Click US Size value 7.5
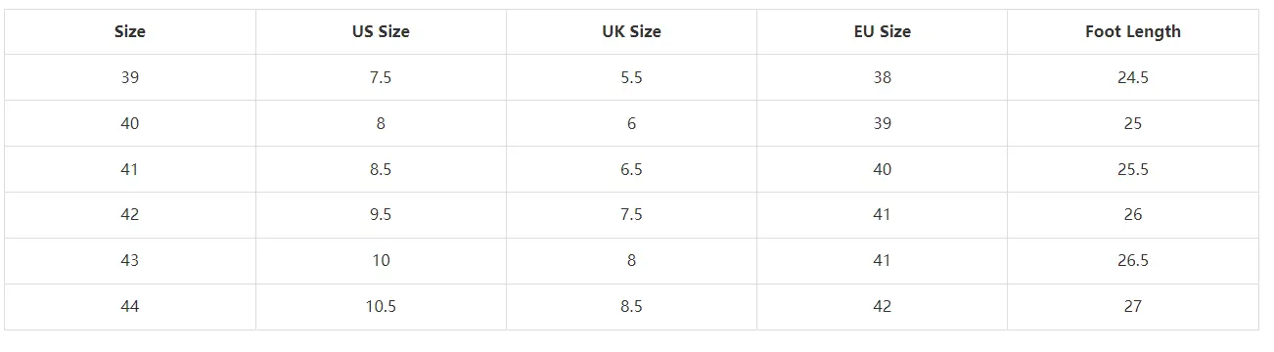The height and width of the screenshot is (352, 1274). (x=381, y=77)
